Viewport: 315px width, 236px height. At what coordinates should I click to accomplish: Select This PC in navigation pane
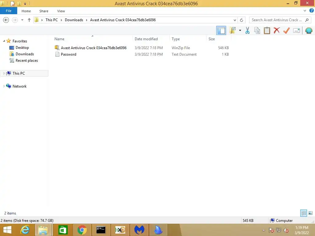click(19, 73)
